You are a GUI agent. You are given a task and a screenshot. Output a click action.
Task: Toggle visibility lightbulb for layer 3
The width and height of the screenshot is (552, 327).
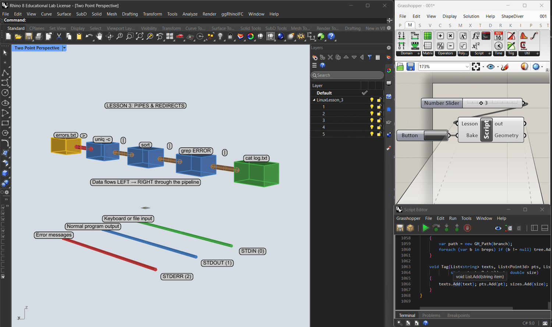pos(372,121)
